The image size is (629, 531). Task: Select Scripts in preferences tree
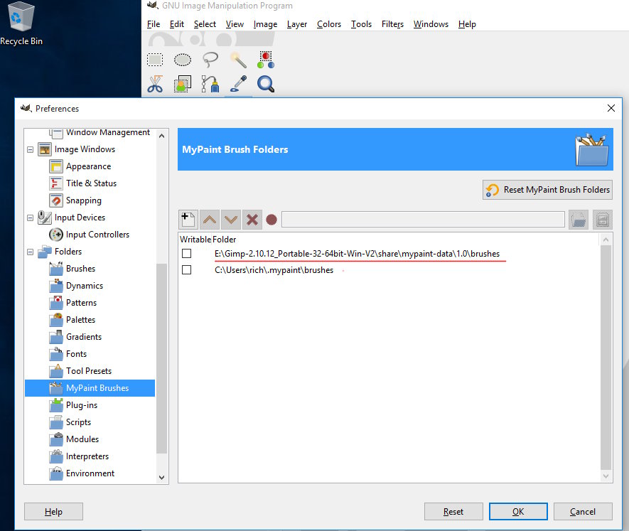(x=78, y=422)
